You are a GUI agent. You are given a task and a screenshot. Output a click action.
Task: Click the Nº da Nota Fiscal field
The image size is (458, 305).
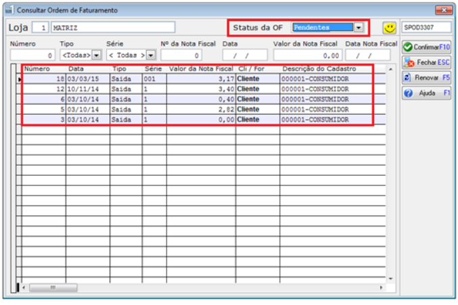(181, 55)
